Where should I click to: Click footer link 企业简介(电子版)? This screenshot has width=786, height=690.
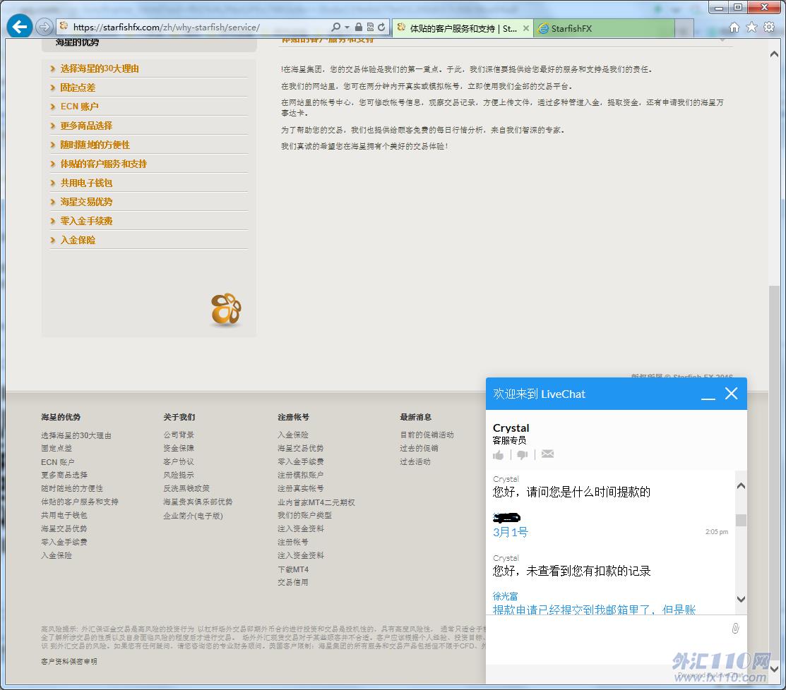tap(193, 516)
